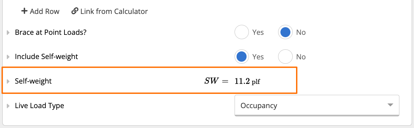Click the Self-weight row label
Screen dimensions: 414x128
tap(33, 81)
